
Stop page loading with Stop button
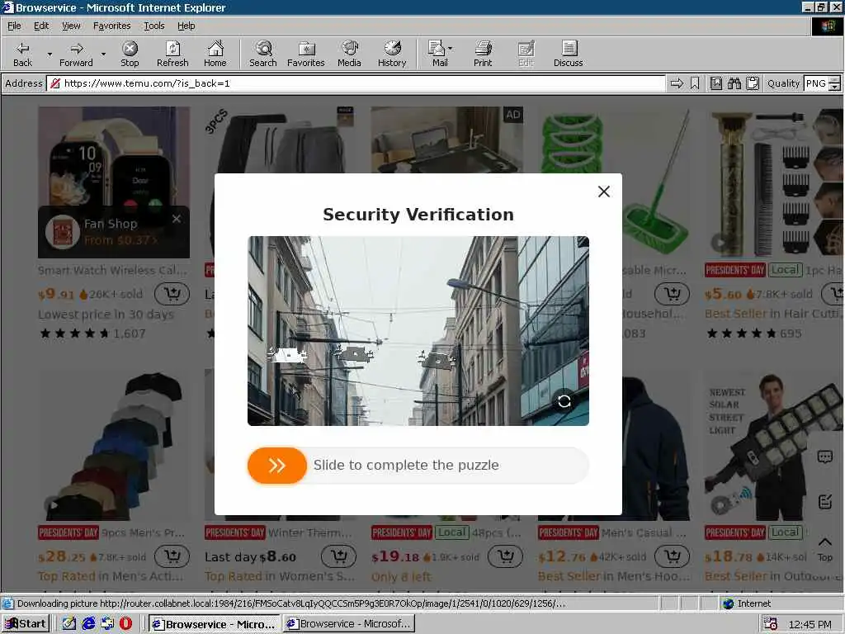click(130, 54)
